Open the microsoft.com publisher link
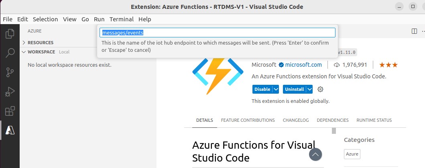The image size is (425, 168). (303, 65)
